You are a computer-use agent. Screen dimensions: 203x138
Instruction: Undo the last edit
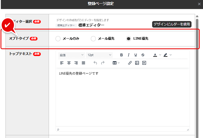95,63
